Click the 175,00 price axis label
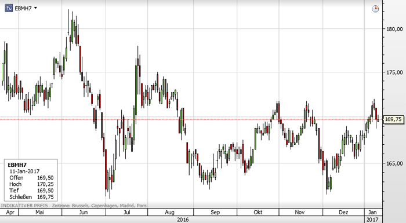406x223 pixels. click(x=394, y=72)
